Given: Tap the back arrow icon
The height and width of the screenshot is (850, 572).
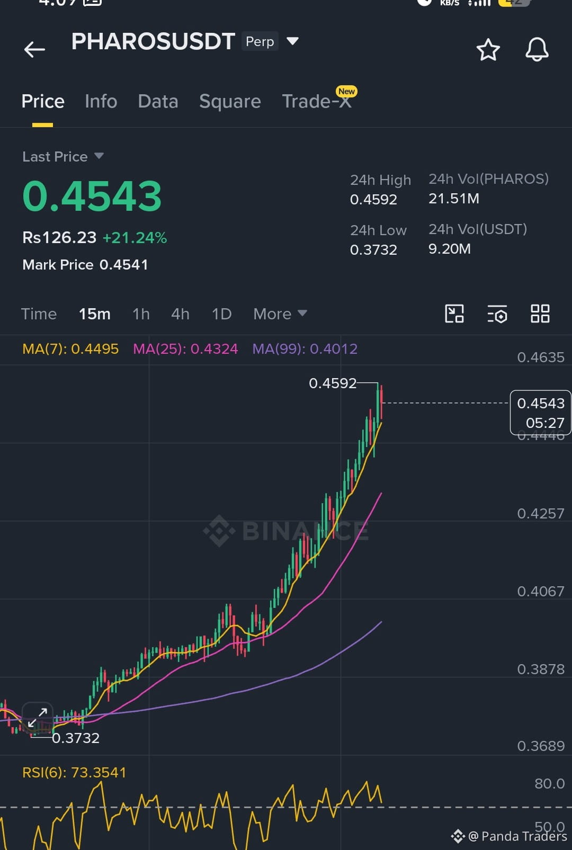Looking at the screenshot, I should coord(34,50).
